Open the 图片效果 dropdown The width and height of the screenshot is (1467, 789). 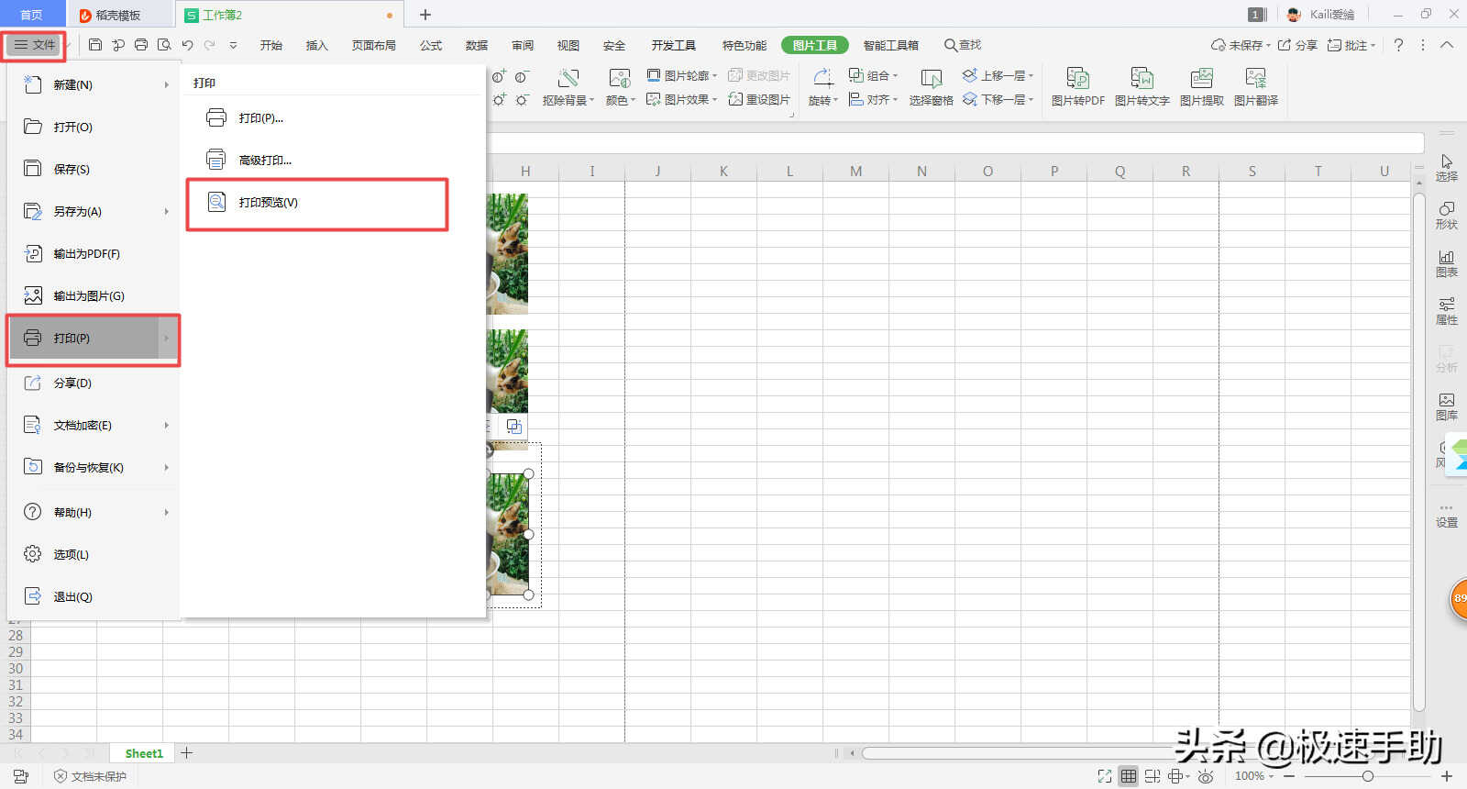682,99
